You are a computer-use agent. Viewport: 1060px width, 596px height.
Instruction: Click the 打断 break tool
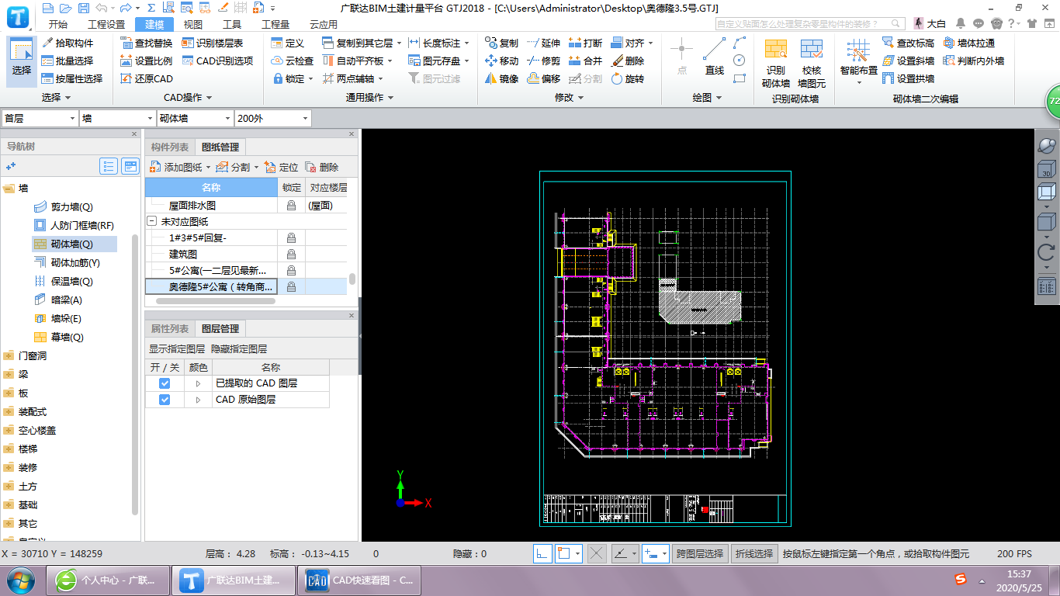[x=585, y=43]
